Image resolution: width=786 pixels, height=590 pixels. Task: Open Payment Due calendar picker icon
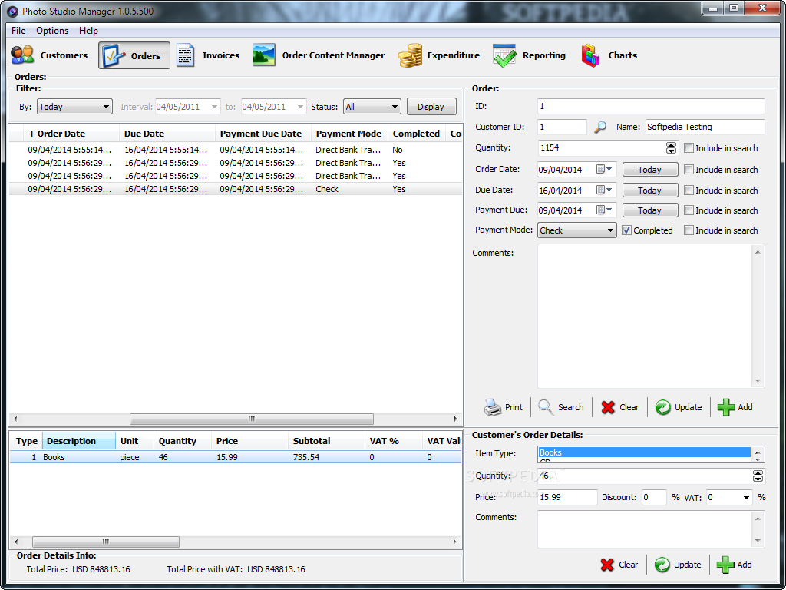tap(604, 210)
